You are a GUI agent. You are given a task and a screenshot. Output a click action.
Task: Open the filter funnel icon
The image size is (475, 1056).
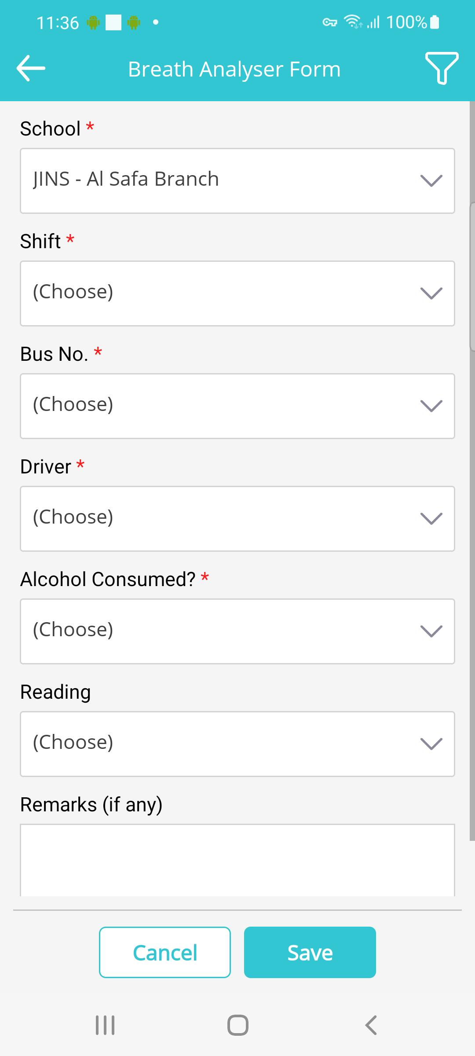(442, 68)
